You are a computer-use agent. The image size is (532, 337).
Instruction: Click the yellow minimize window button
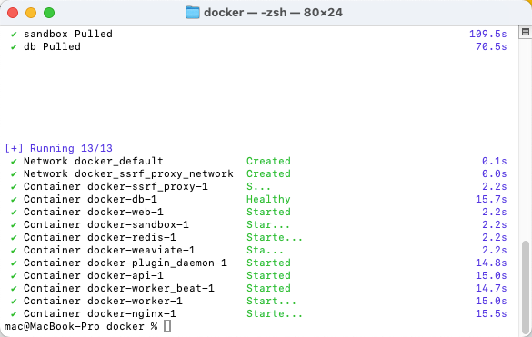coord(31,13)
